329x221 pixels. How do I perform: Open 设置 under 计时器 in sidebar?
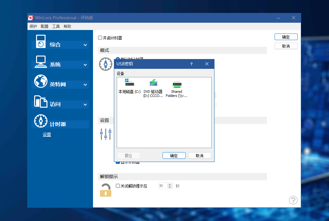pyautogui.click(x=47, y=135)
